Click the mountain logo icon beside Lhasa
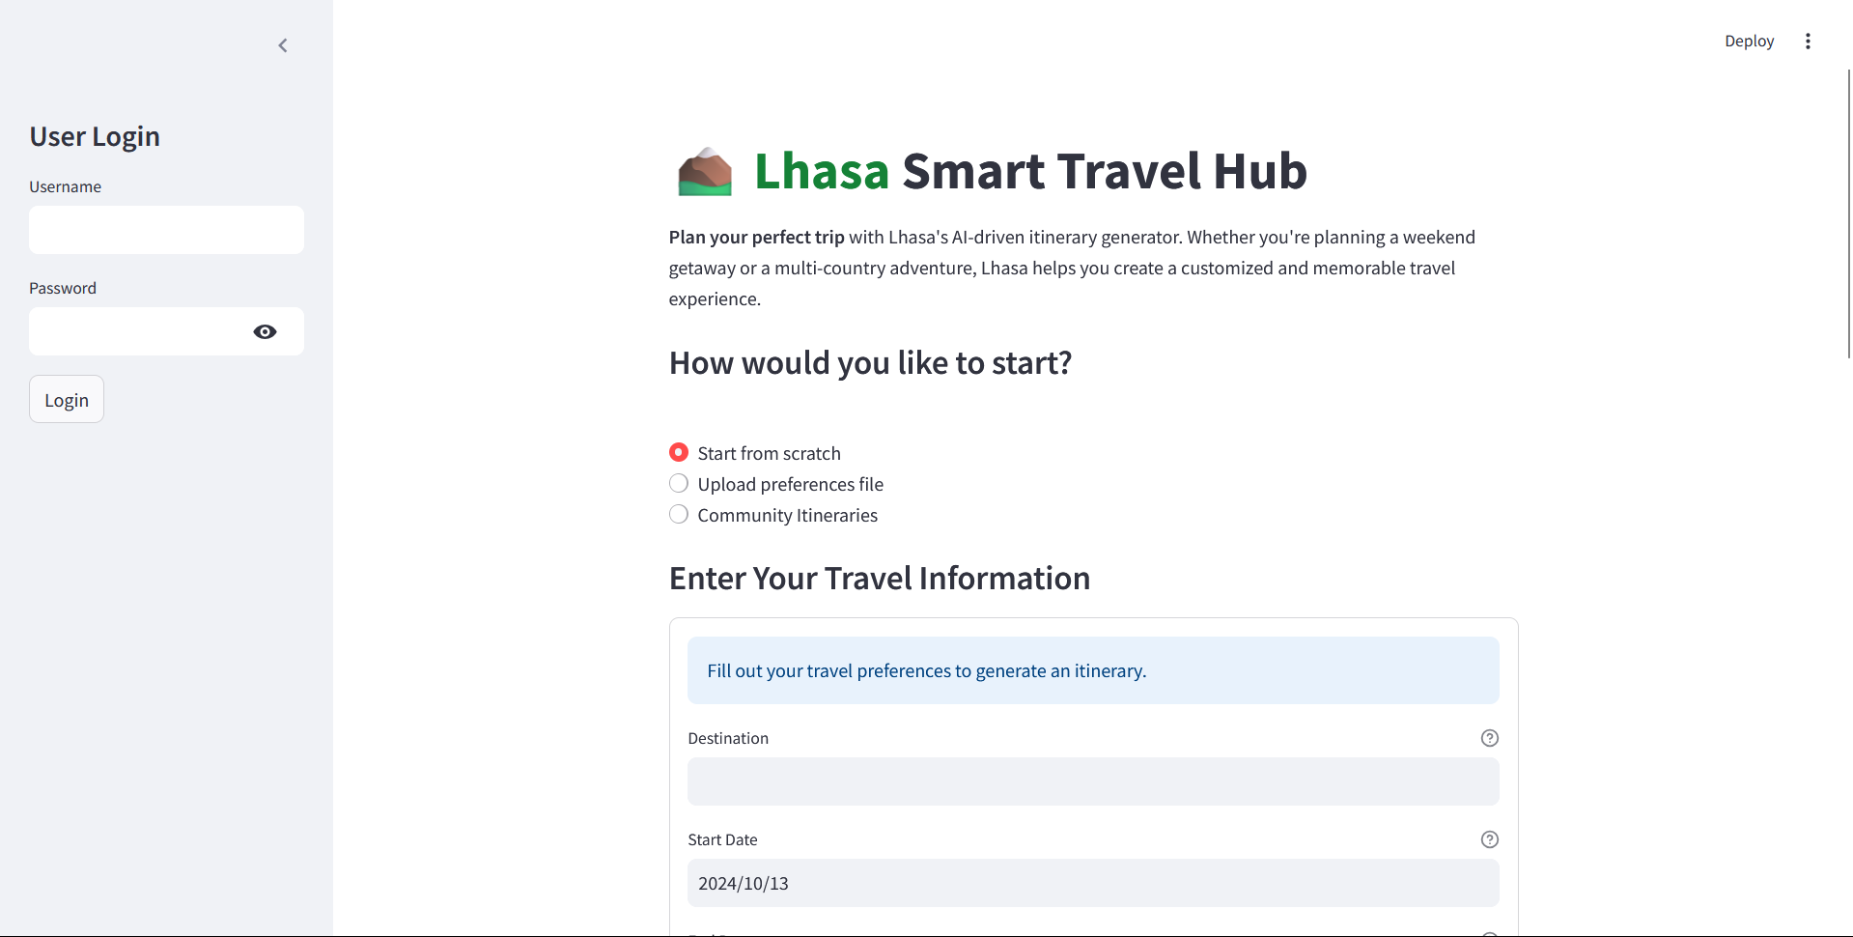Image resolution: width=1853 pixels, height=937 pixels. point(705,172)
